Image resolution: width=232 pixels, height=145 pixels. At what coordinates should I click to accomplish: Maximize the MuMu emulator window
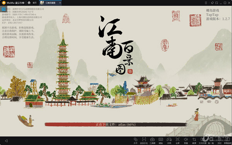tap(225, 3)
